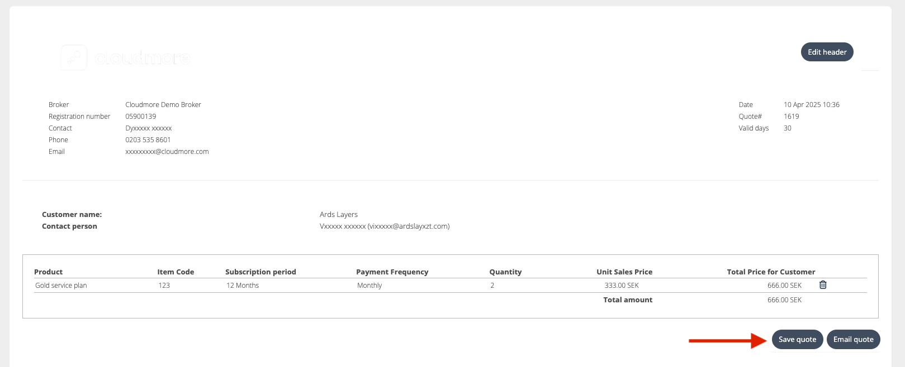This screenshot has height=367, width=905.
Task: Click Total Price for Customer header
Action: click(x=771, y=272)
